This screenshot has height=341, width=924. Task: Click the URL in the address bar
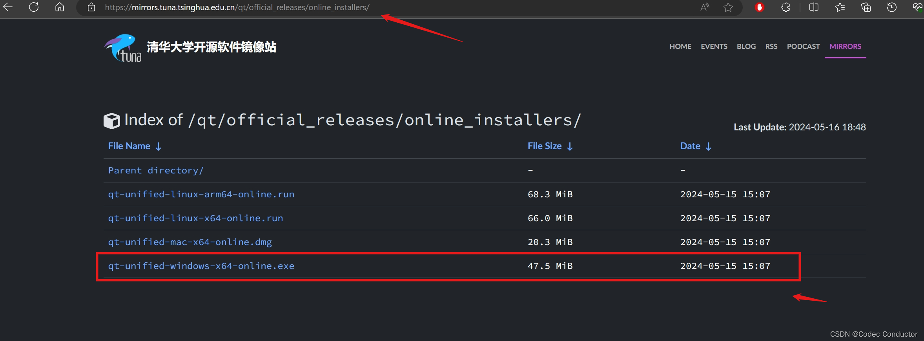click(237, 7)
